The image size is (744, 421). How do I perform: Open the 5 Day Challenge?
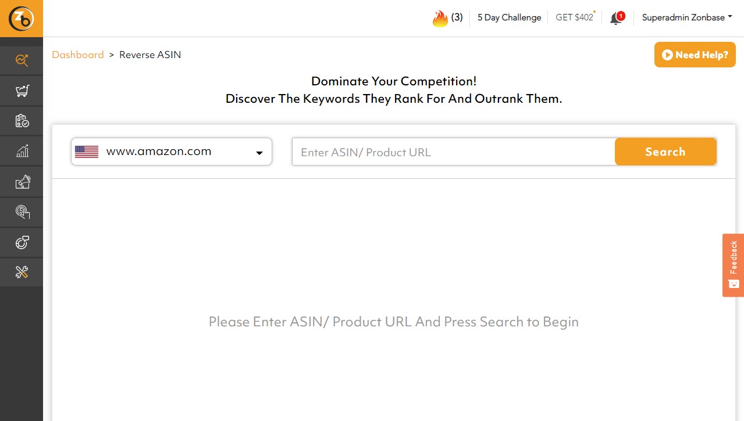[x=508, y=17]
